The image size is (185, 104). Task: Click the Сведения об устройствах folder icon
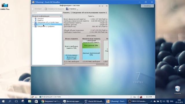click(36, 23)
